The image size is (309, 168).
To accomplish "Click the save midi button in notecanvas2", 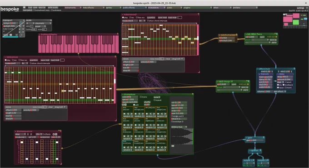I will pos(162,18).
